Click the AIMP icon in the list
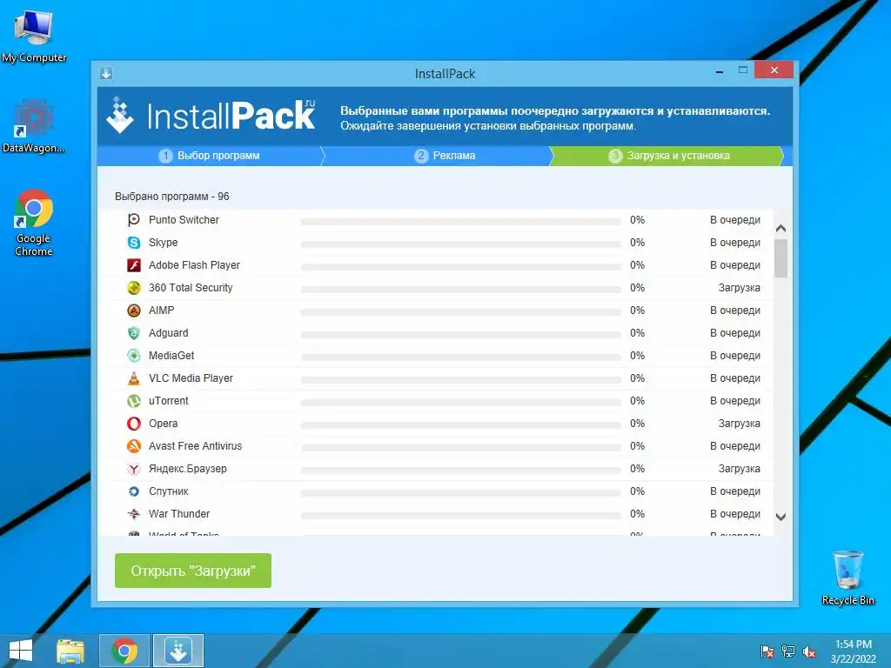891x668 pixels. point(133,311)
